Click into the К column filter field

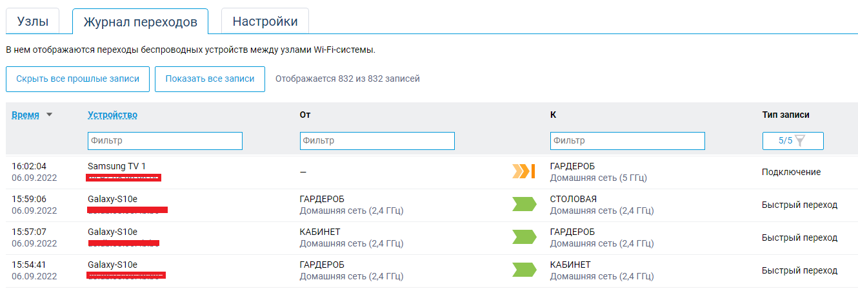[627, 140]
